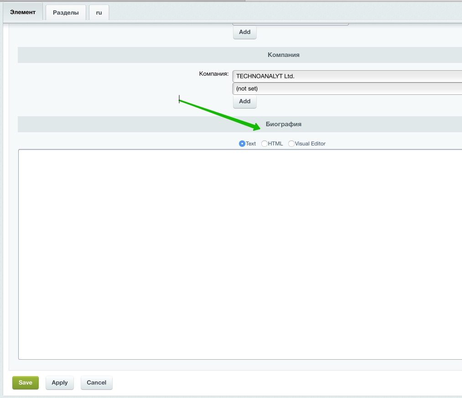
Task: Open the TECHNOANALYT Ltd. company dropdown
Action: 347,76
